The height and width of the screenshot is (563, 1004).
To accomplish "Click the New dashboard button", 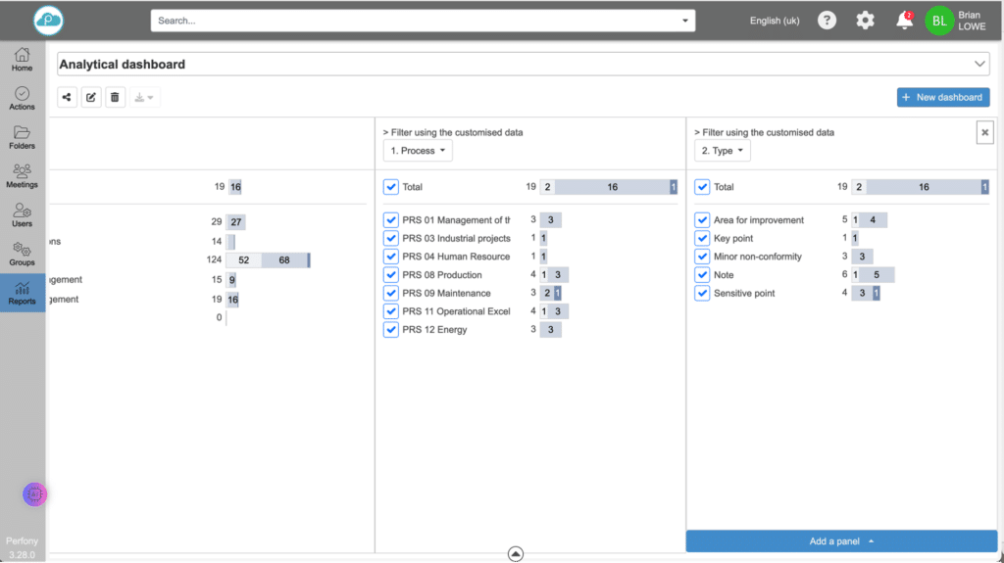I will [942, 97].
